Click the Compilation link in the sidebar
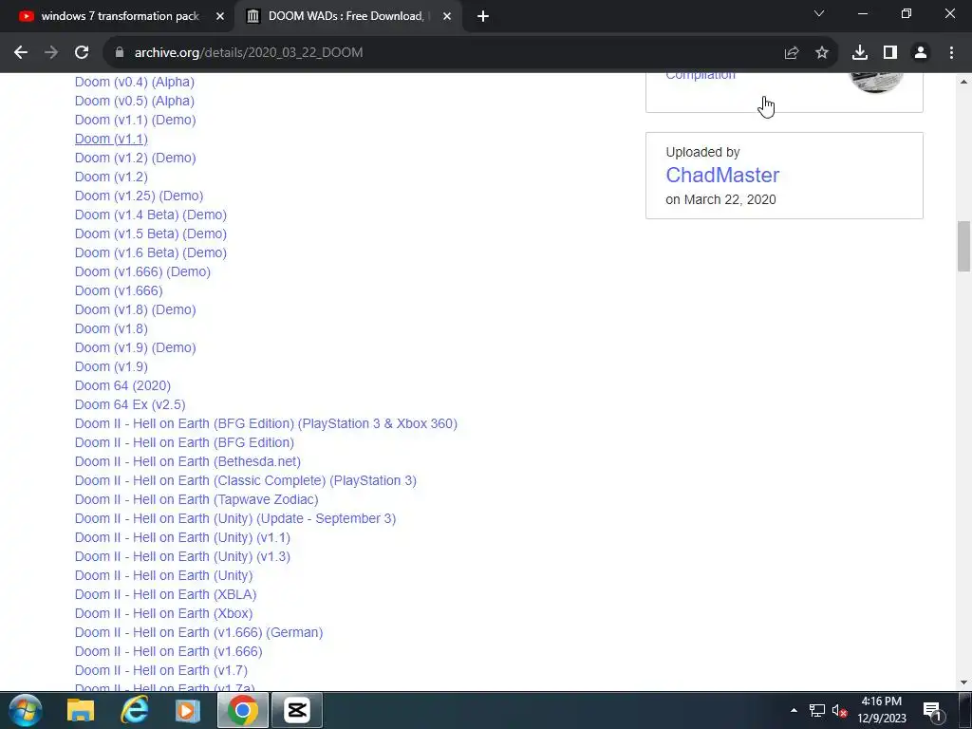This screenshot has width=972, height=729. [701, 75]
